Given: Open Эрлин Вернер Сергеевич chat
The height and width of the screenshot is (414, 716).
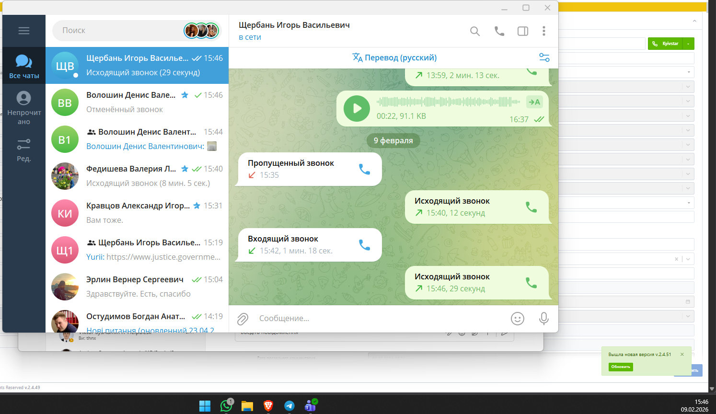Looking at the screenshot, I should pyautogui.click(x=137, y=287).
